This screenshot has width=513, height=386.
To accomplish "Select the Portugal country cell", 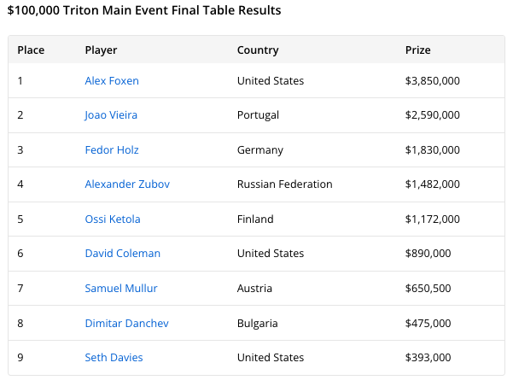I will click(x=258, y=115).
